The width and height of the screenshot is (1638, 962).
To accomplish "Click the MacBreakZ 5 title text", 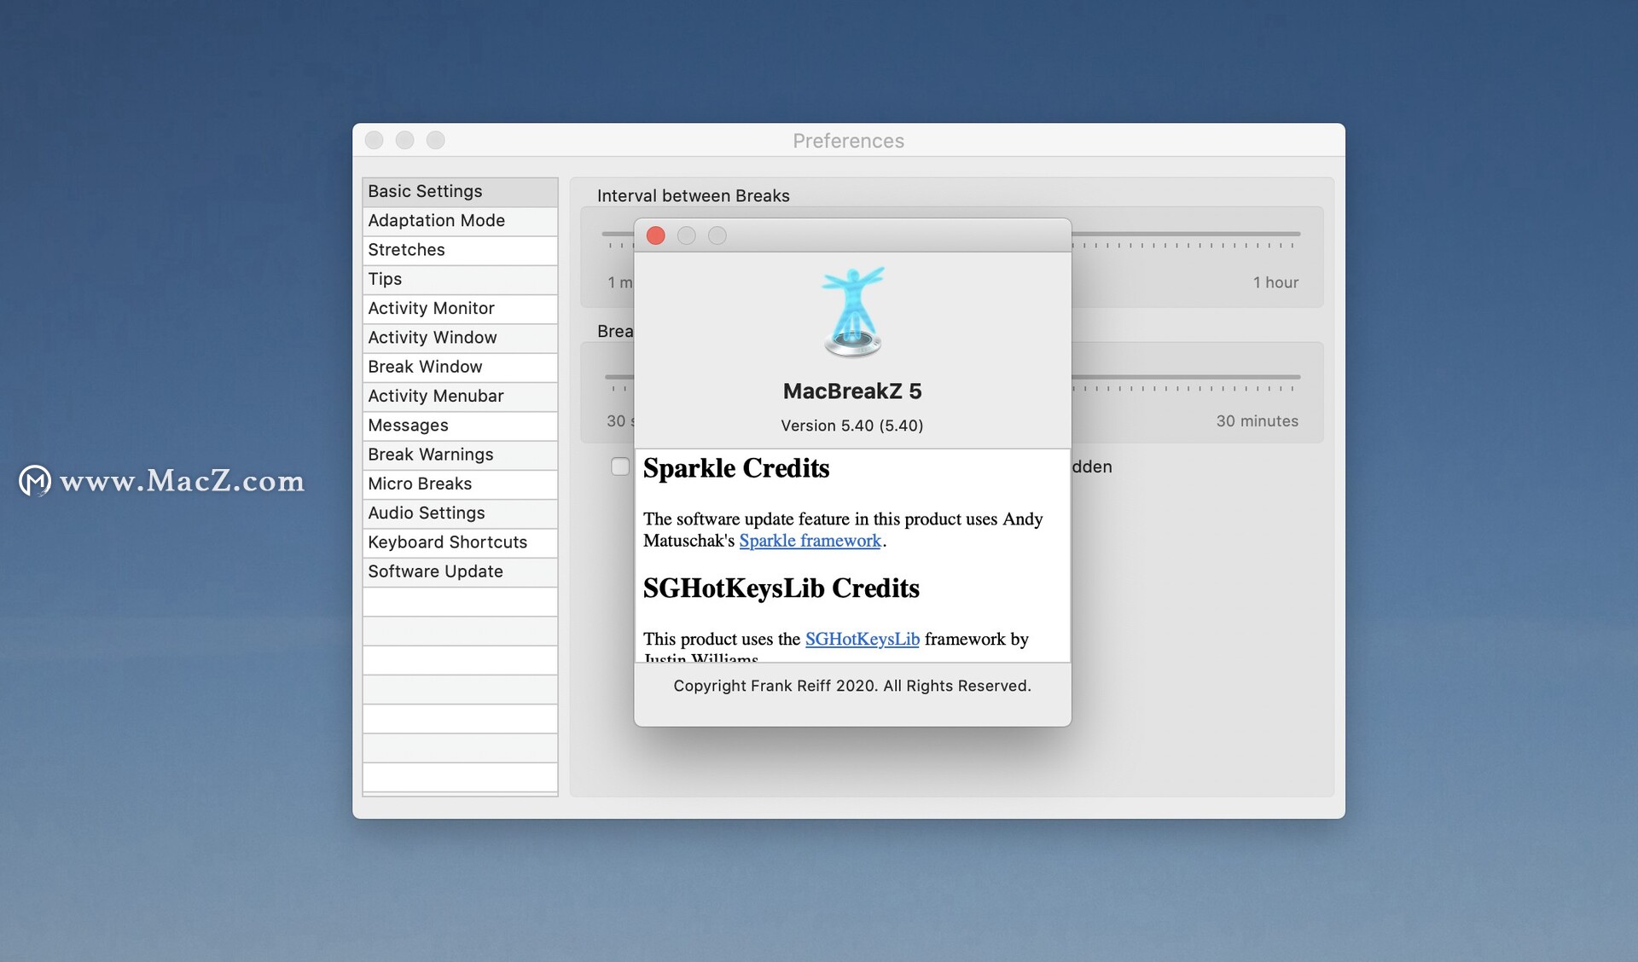I will (x=852, y=391).
